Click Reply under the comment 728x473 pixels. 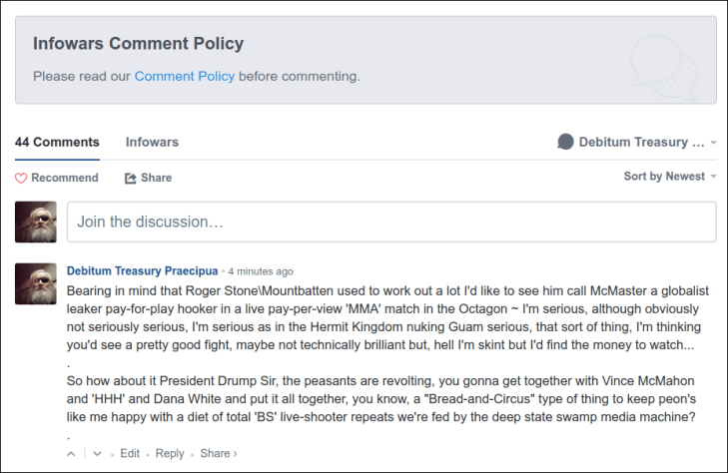coord(170,454)
